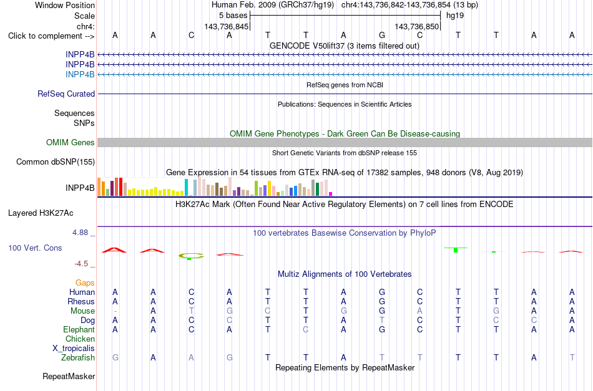
Task: Select the SNPs label under Publications
Action: coord(84,123)
